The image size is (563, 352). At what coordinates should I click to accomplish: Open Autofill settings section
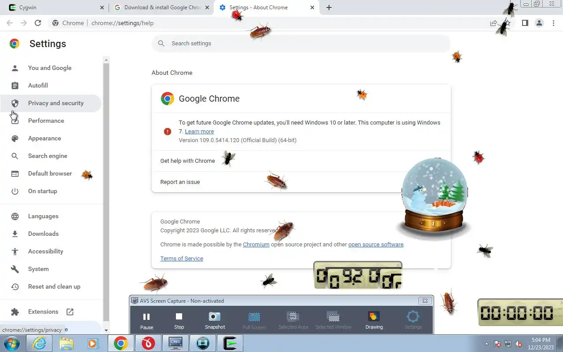point(38,85)
